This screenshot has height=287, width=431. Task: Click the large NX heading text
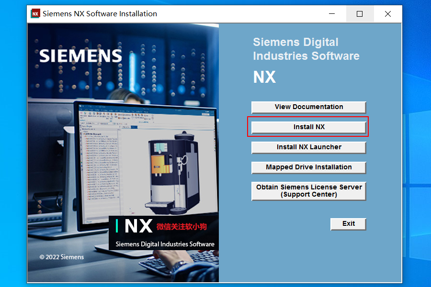[264, 77]
